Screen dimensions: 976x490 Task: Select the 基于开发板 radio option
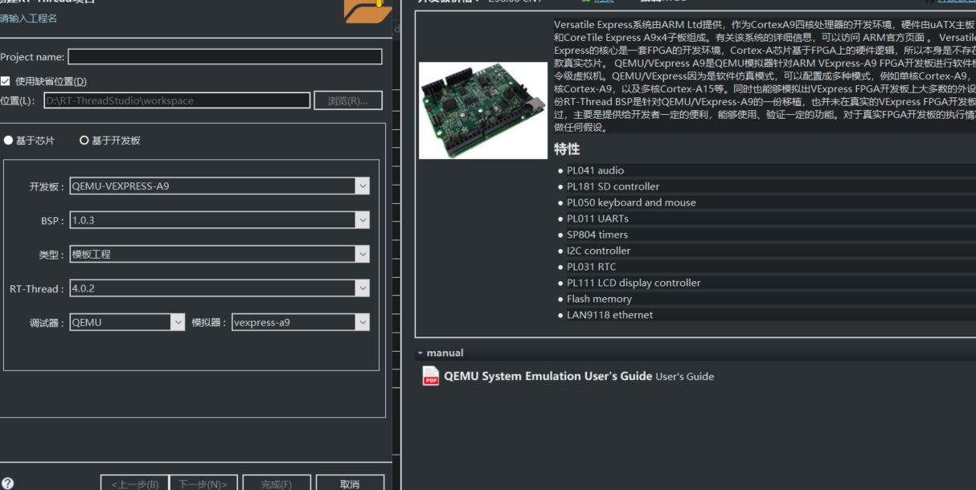[x=84, y=140]
